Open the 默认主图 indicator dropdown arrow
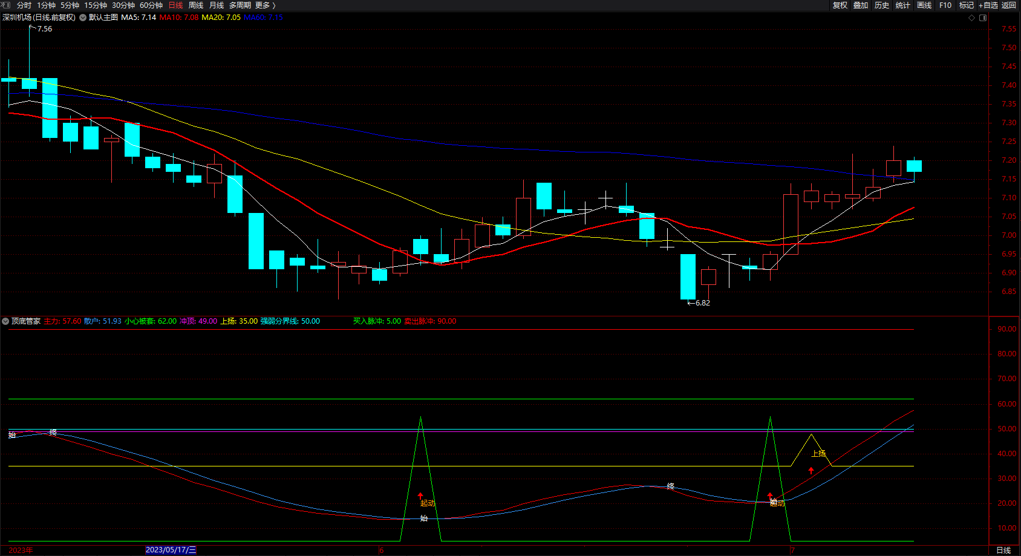1021x556 pixels. click(83, 18)
